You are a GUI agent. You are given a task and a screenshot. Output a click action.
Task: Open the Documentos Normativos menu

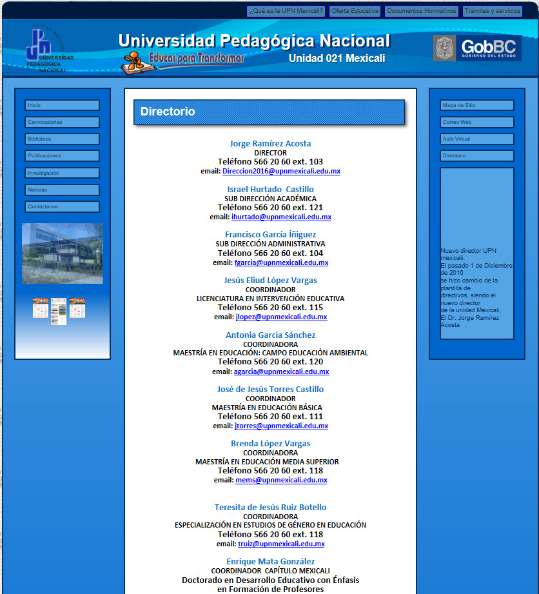[x=421, y=11]
